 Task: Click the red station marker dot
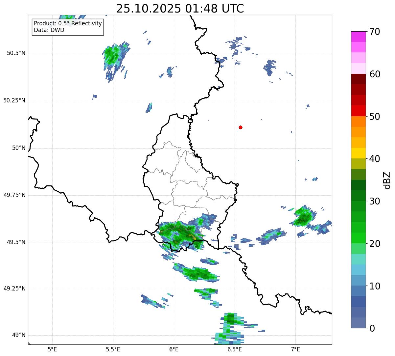pyautogui.click(x=241, y=127)
